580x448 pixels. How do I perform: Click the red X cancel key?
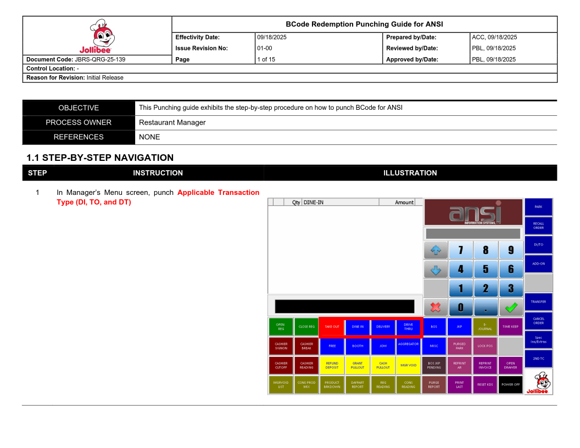[436, 307]
